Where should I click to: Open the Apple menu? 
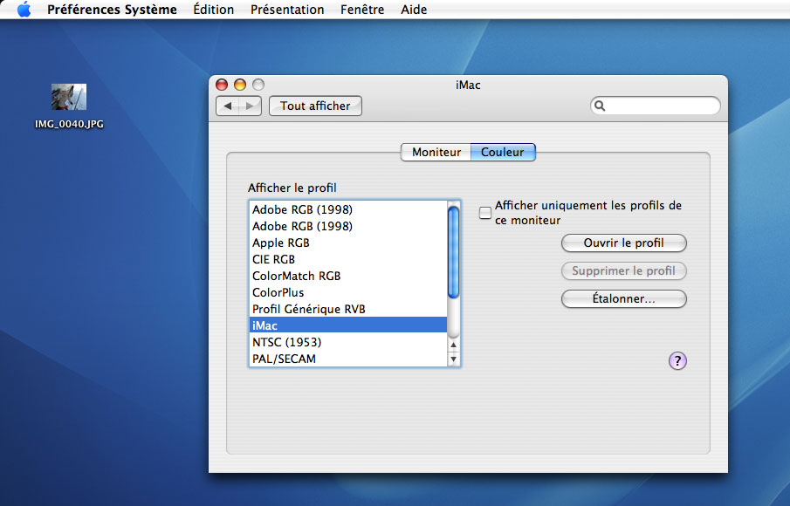[x=24, y=10]
